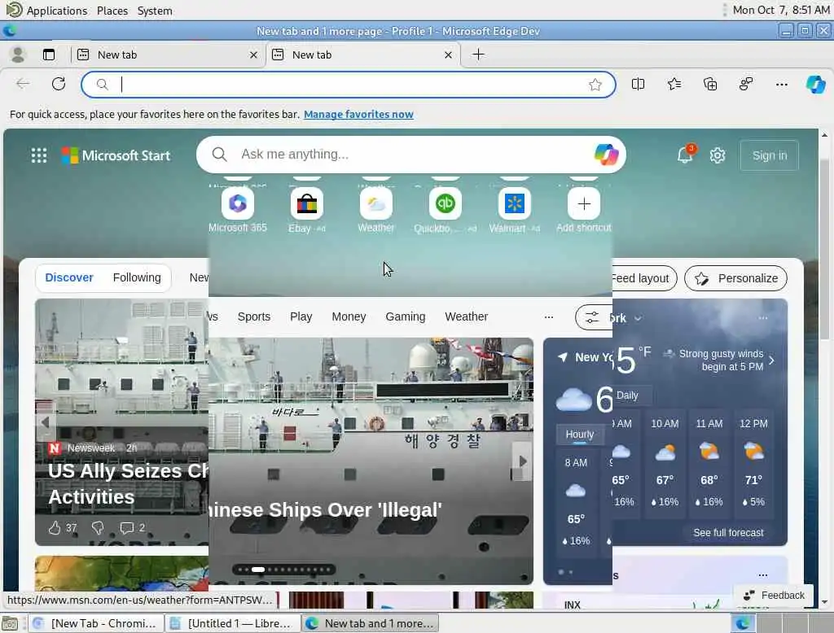Click the back arrow navigation icon
Image resolution: width=834 pixels, height=633 pixels.
[23, 84]
